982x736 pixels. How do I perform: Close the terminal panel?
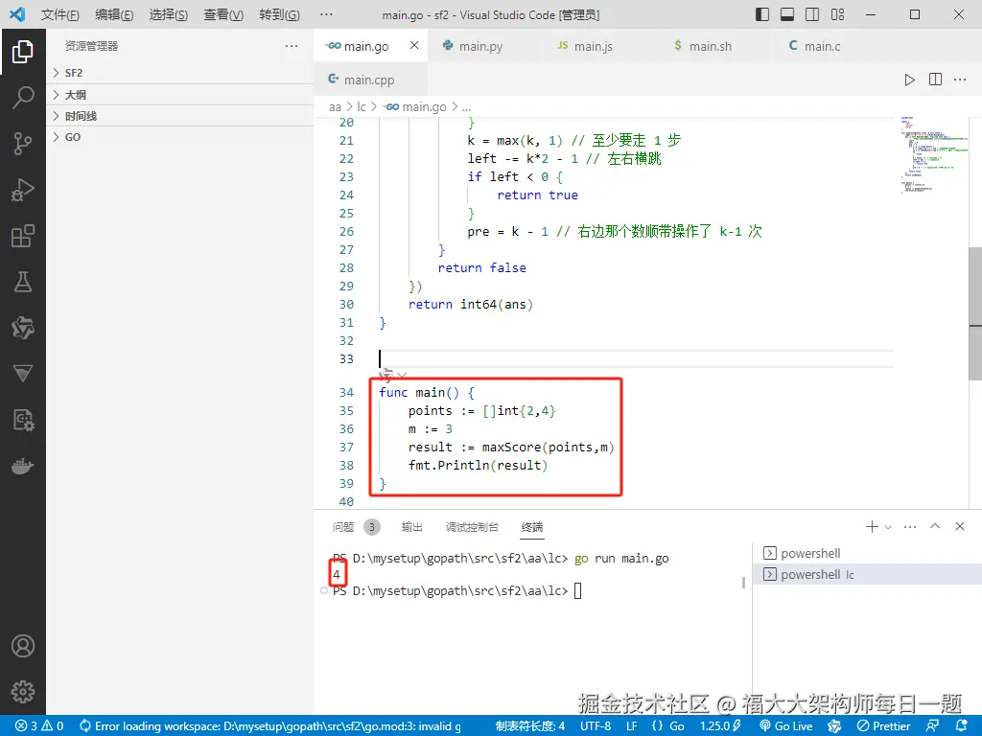pos(959,526)
